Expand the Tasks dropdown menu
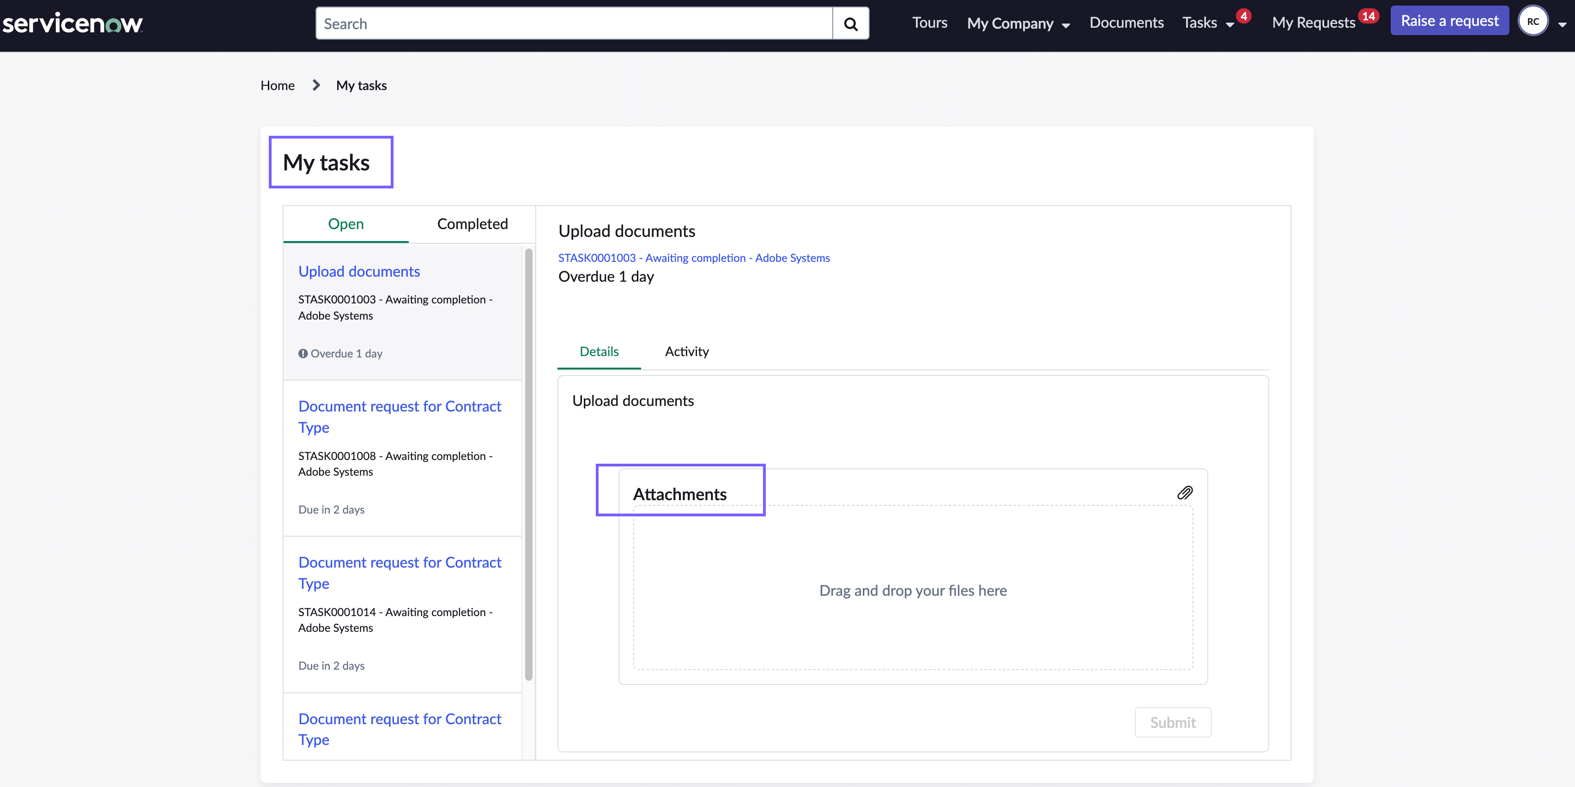 (1208, 23)
